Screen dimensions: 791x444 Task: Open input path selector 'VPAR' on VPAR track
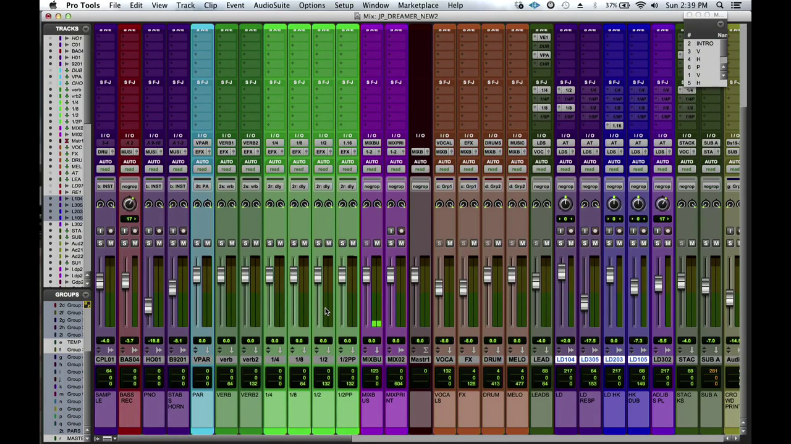[x=202, y=143]
